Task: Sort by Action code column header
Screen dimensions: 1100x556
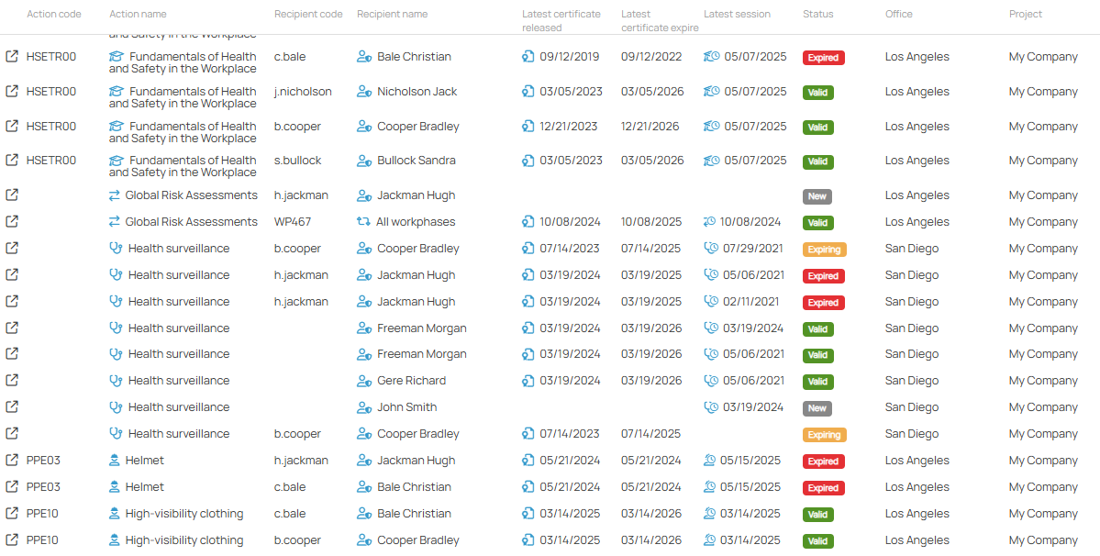Action: (54, 14)
